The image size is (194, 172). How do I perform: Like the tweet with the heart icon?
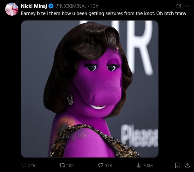tap(101, 165)
